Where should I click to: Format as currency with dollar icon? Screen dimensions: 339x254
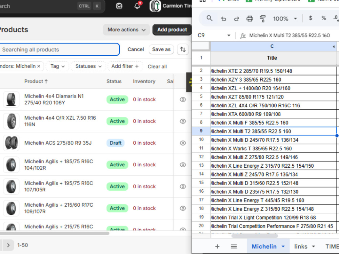311,18
